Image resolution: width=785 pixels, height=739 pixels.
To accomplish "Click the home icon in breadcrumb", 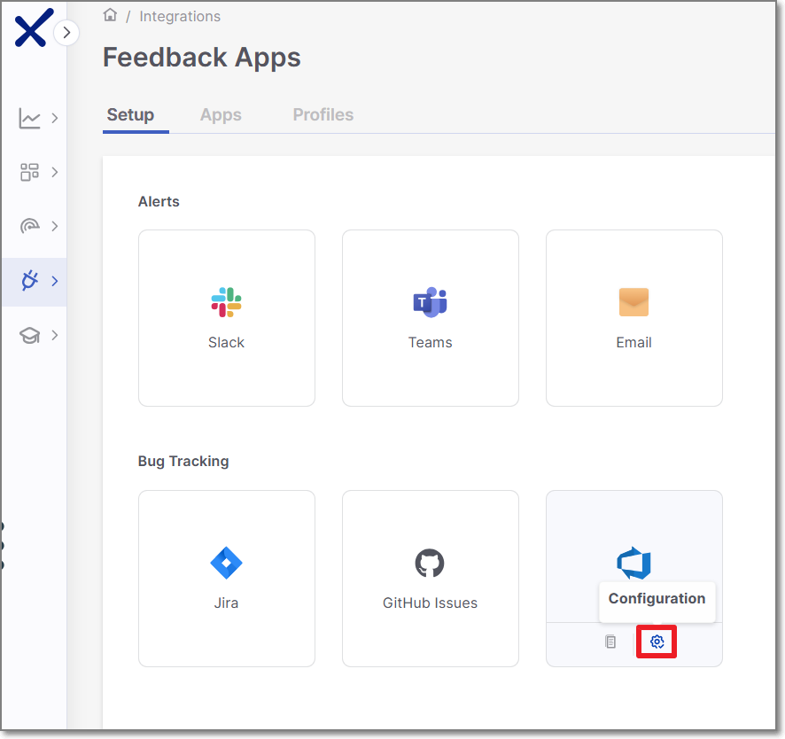I will point(111,15).
